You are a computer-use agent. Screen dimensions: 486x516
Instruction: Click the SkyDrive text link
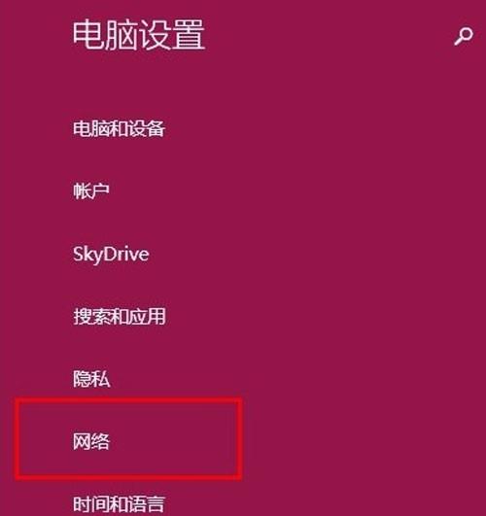click(x=111, y=254)
